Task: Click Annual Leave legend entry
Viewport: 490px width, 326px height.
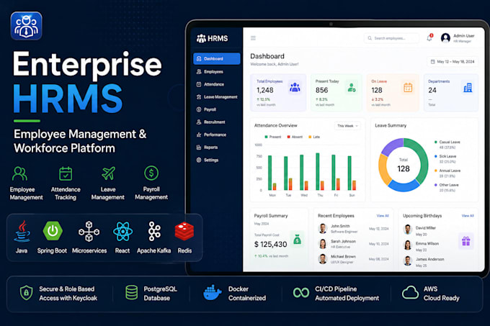Action: coord(447,173)
